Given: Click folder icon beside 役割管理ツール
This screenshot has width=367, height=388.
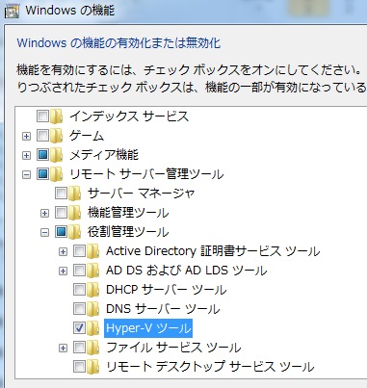Looking at the screenshot, I should click(x=75, y=232).
